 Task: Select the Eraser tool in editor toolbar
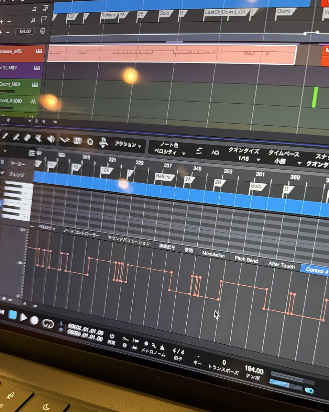[x=27, y=138]
